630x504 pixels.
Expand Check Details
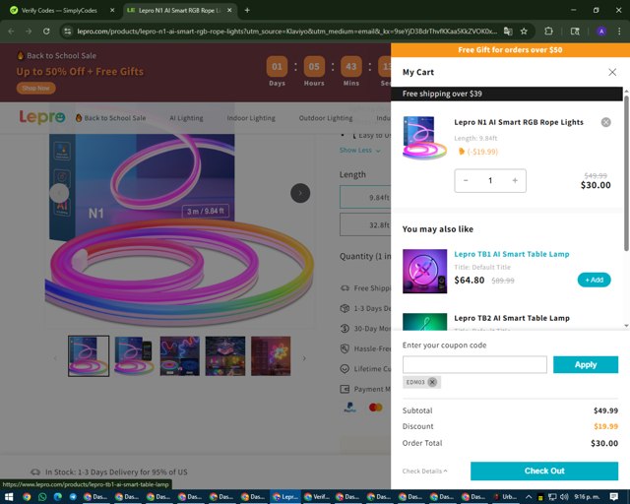[424, 472]
